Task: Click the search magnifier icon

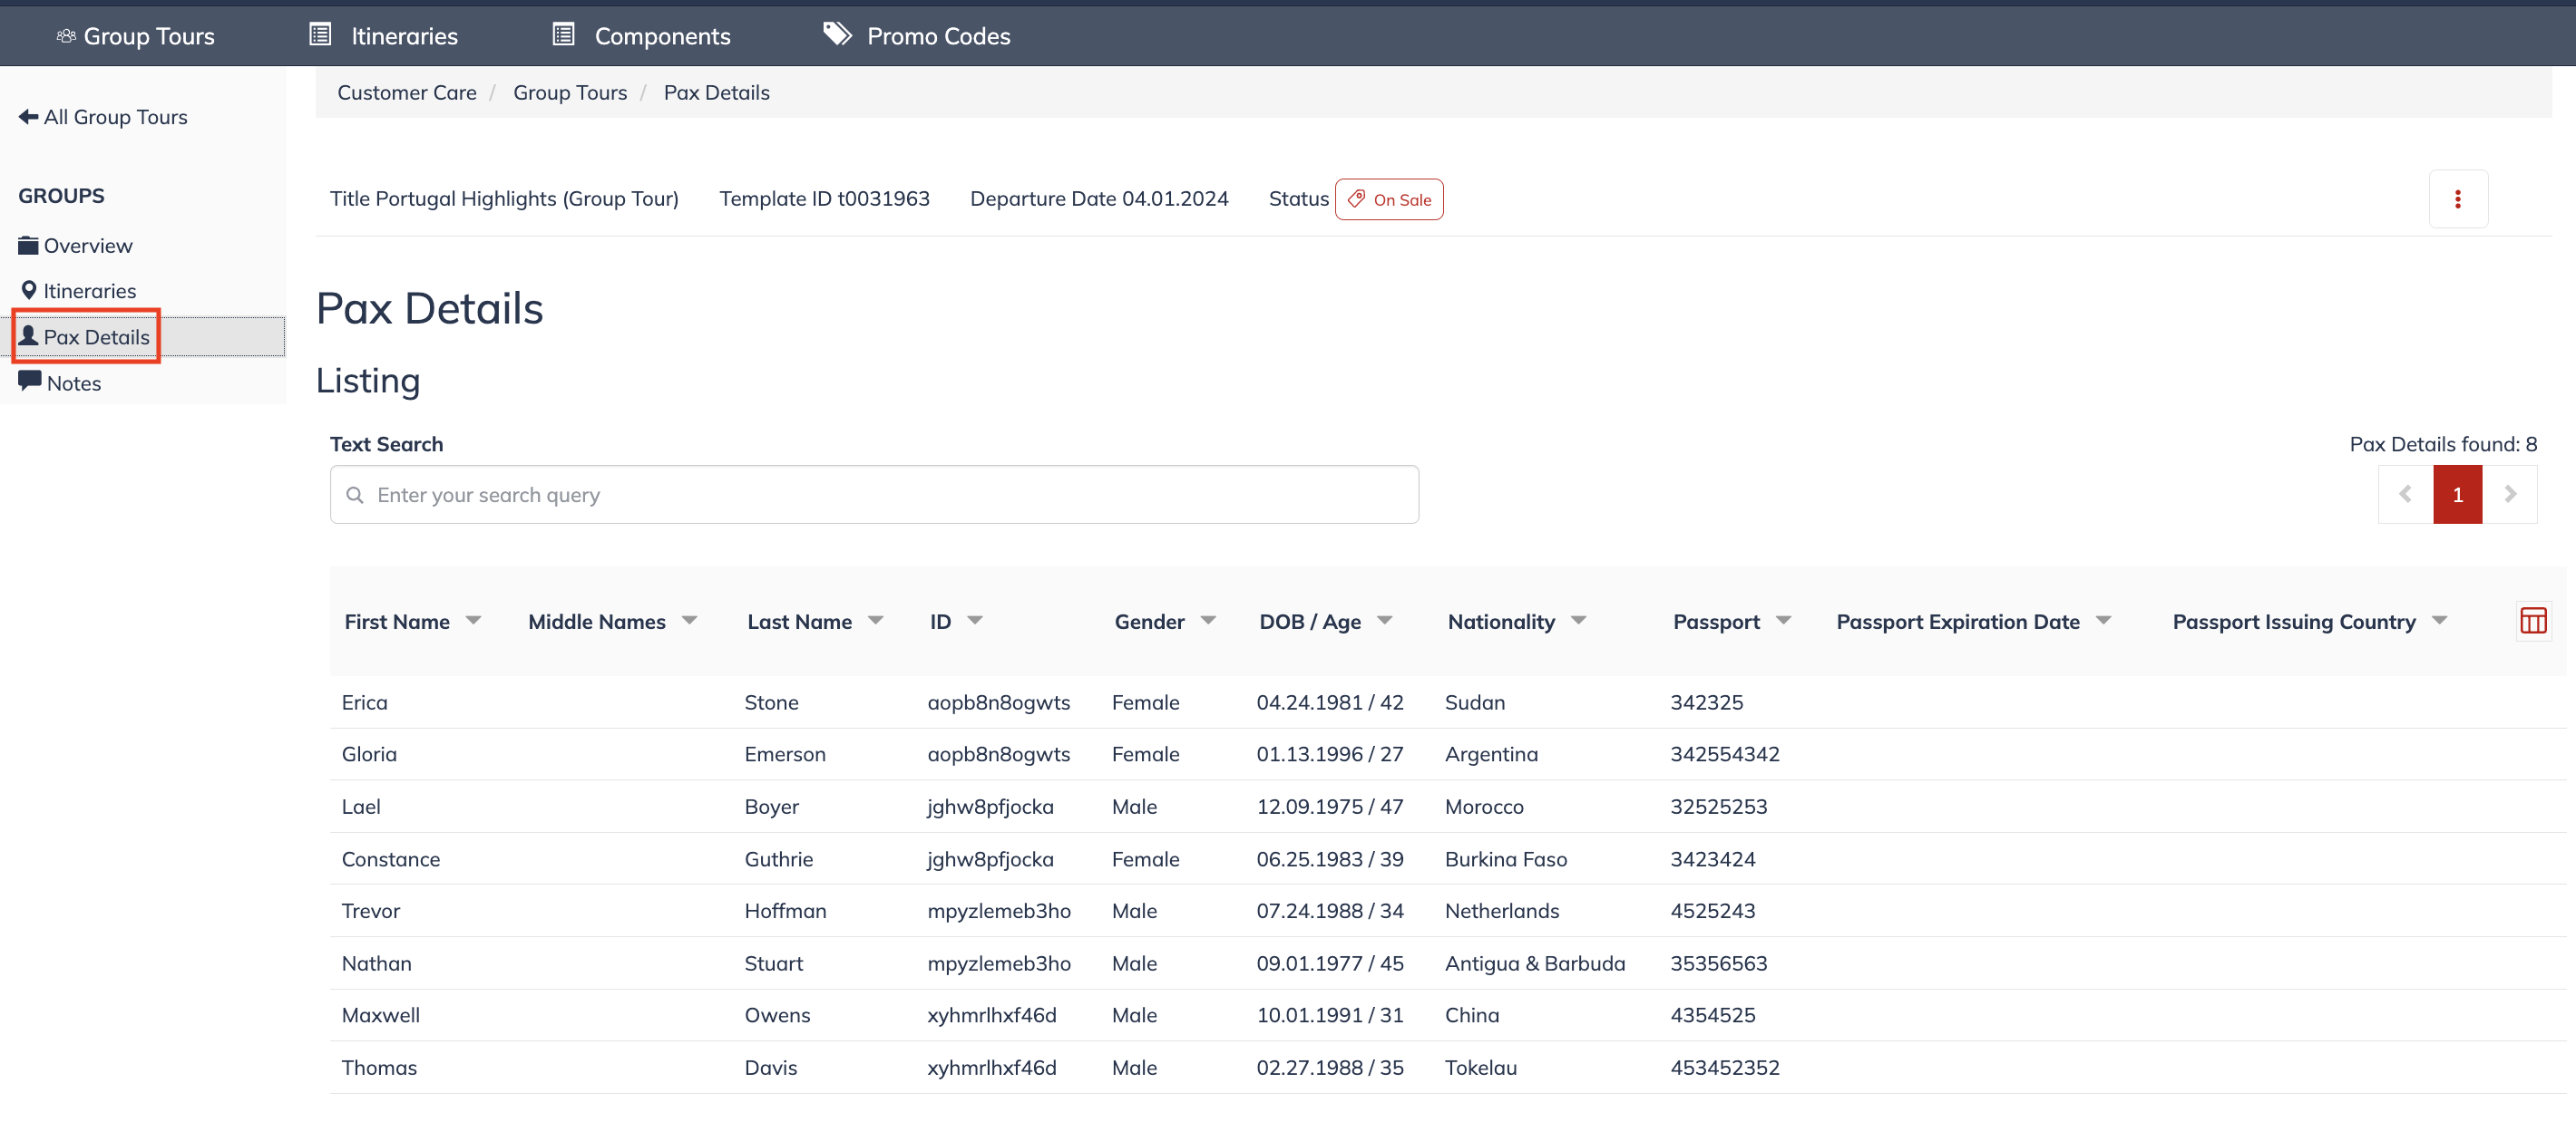Action: click(354, 495)
